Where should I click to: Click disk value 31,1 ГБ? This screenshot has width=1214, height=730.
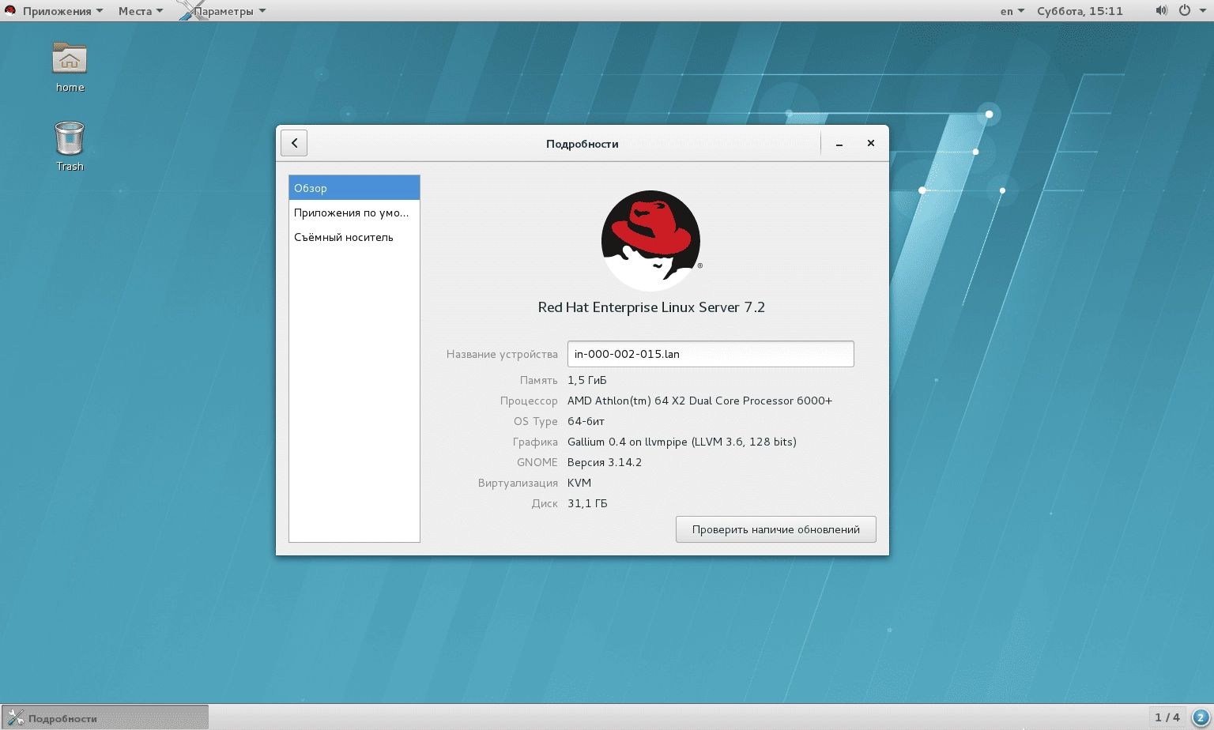[x=587, y=503]
